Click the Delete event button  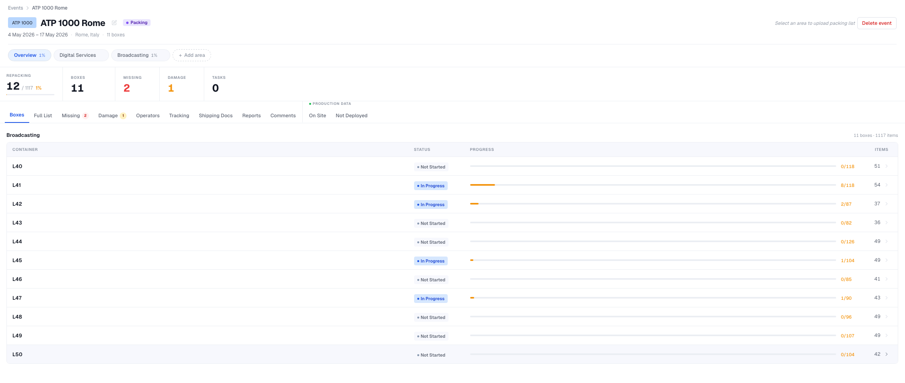[877, 23]
